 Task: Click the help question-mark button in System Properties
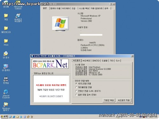point(111,4)
